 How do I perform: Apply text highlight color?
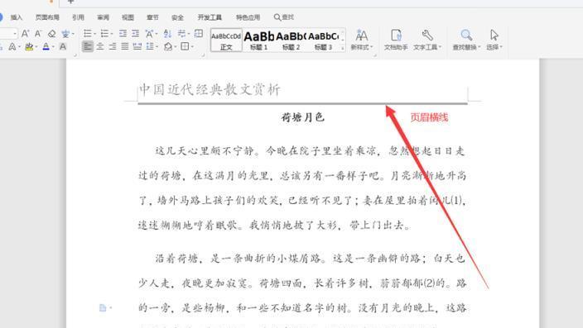pyautogui.click(x=29, y=46)
